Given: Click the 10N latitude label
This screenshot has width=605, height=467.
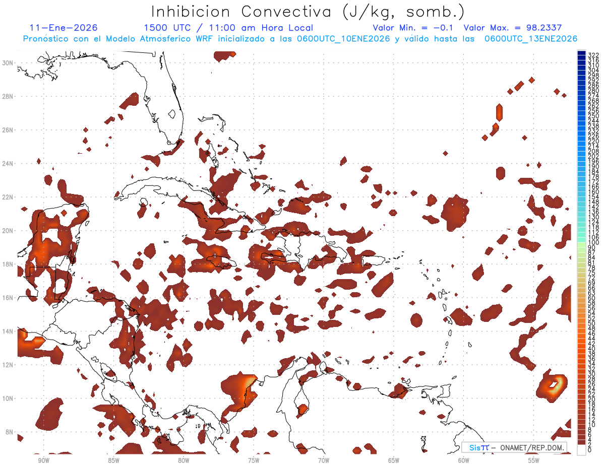Looking at the screenshot, I should click(x=9, y=398).
